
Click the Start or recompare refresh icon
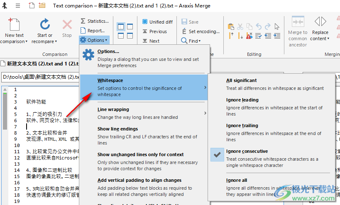point(45,24)
